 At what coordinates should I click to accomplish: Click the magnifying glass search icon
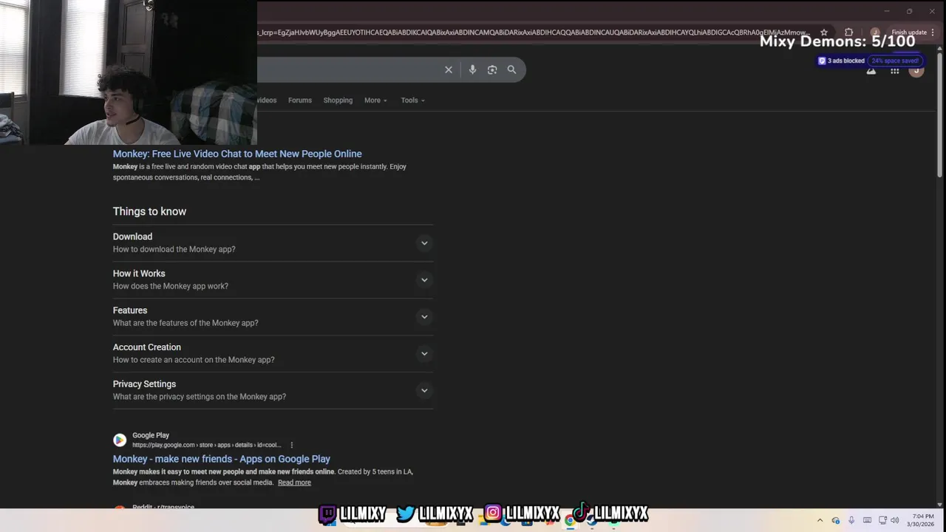pos(511,69)
